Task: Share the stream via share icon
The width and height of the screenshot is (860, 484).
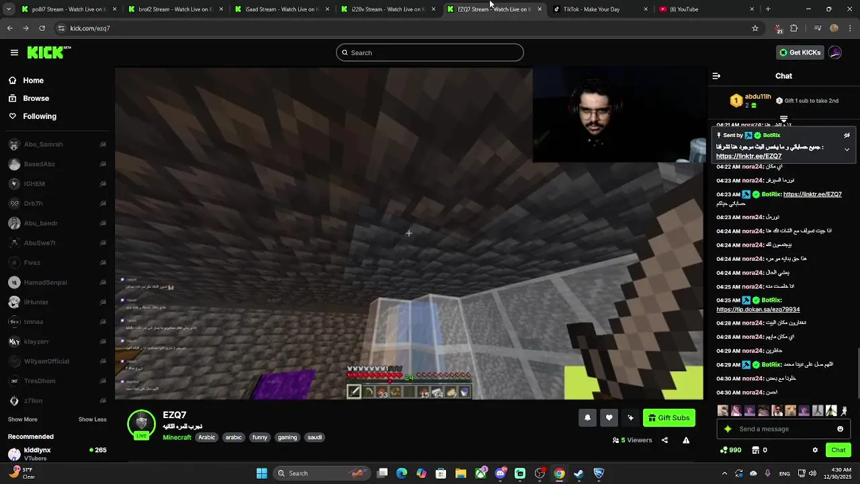Action: 664,440
